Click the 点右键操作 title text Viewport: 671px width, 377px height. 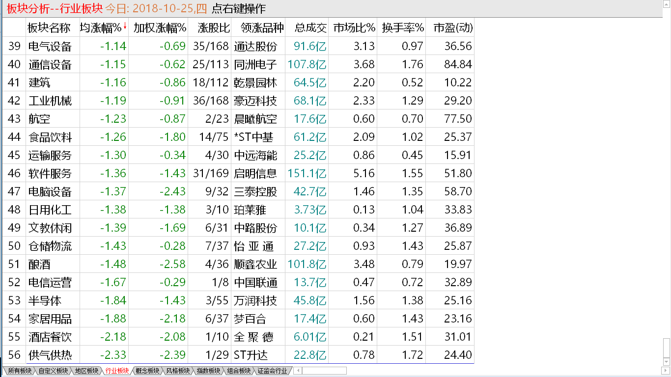238,8
